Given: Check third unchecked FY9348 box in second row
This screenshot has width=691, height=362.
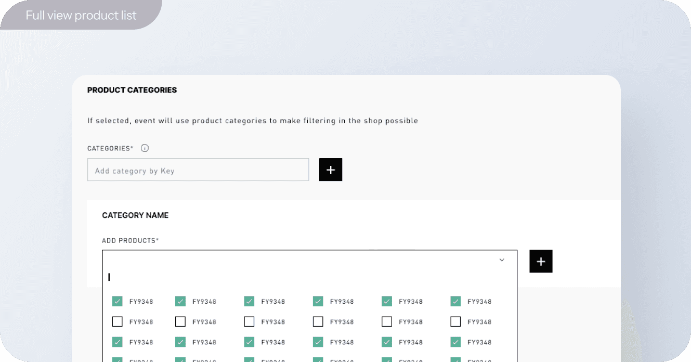Looking at the screenshot, I should point(249,322).
